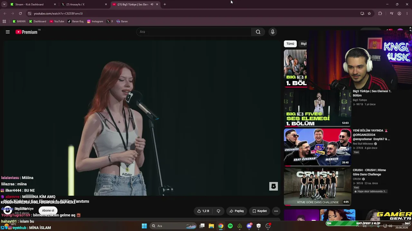Visit the Red Bull Miksteyp channel link
The height and width of the screenshot is (231, 412).
[x=363, y=144]
